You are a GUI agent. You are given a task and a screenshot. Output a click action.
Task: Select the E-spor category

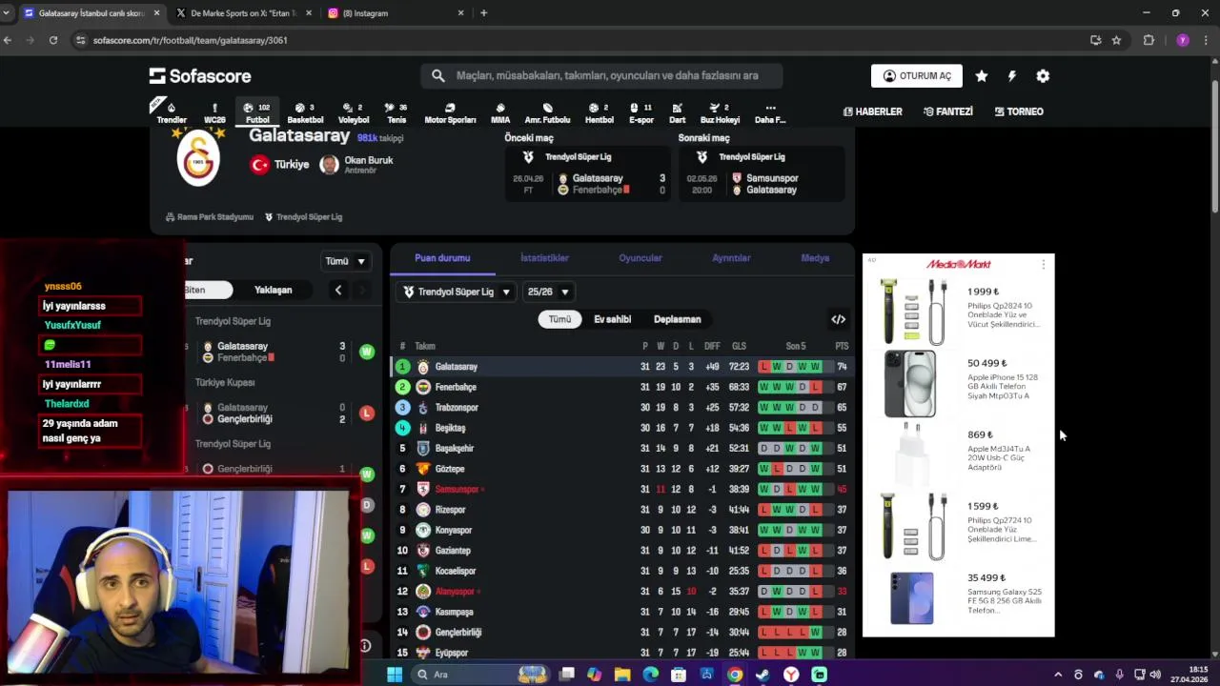pos(641,112)
